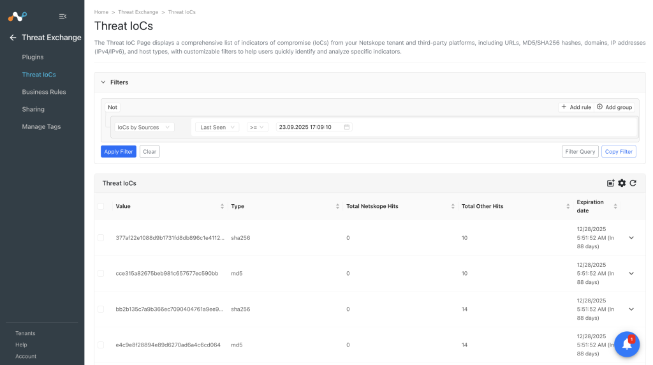
Task: Toggle the Not filter option
Action: [112, 107]
